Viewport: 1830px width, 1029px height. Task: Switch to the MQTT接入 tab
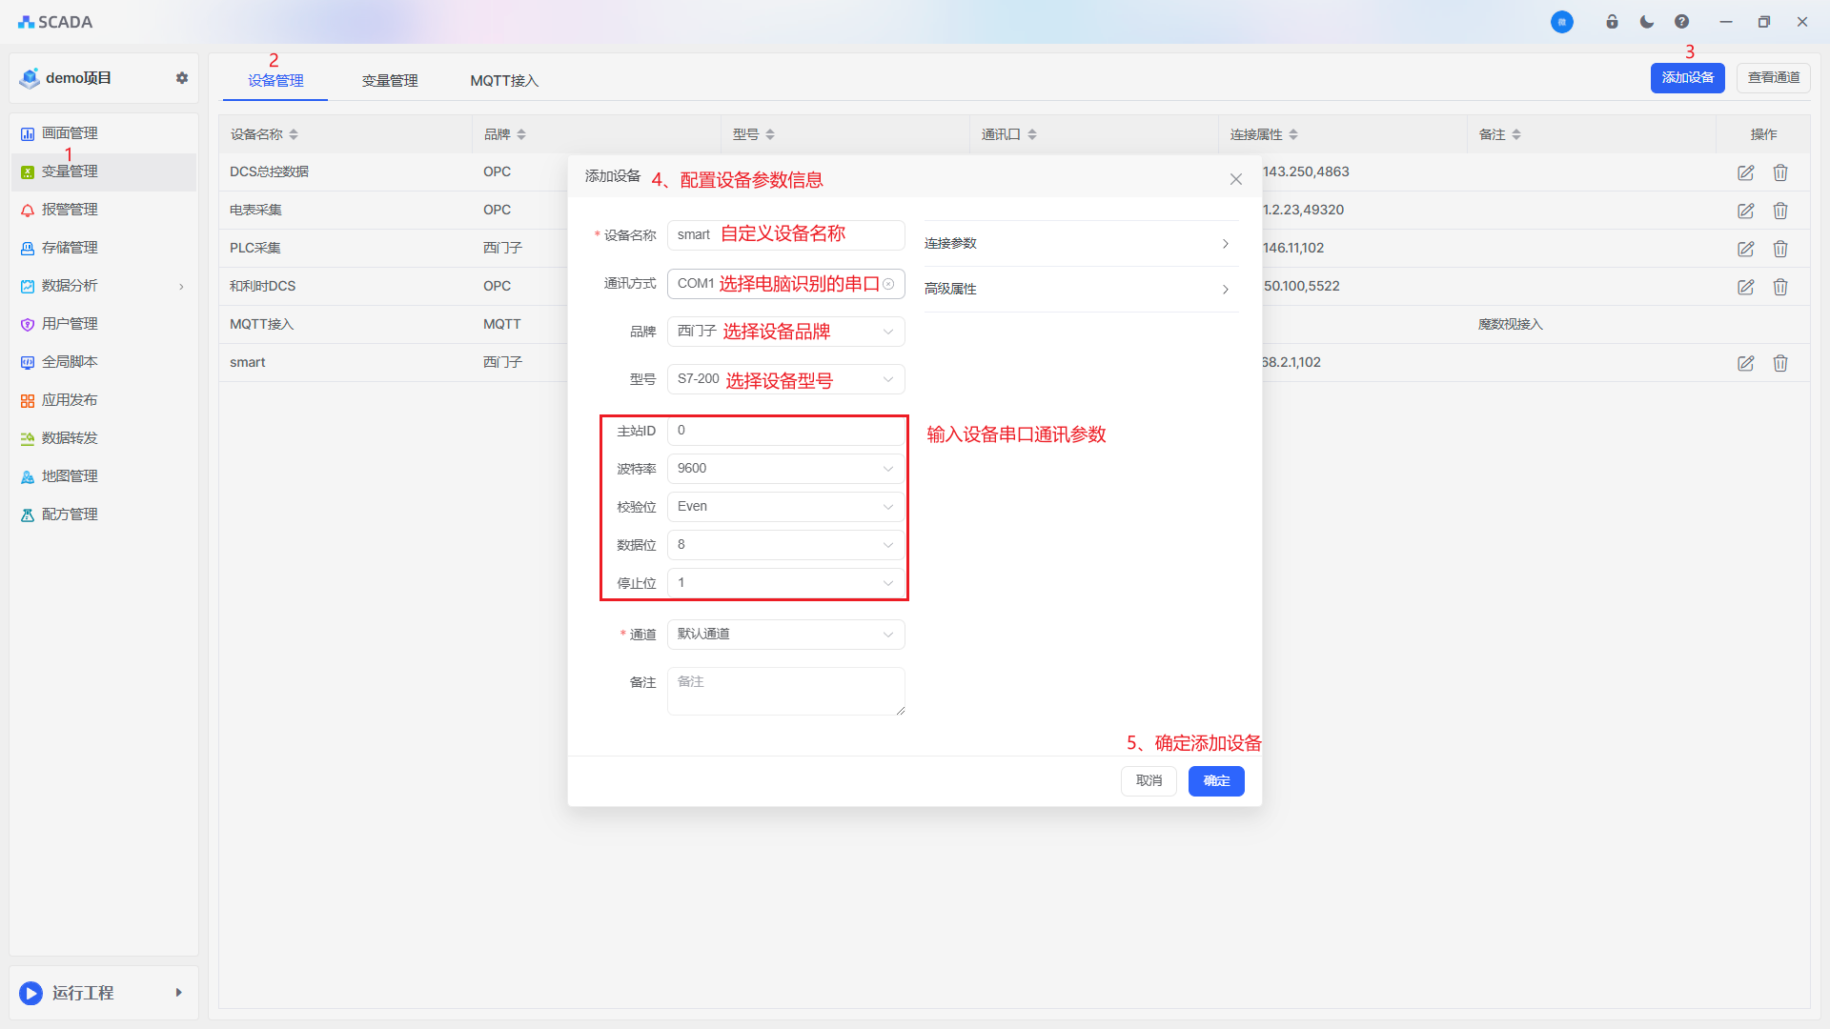click(504, 81)
